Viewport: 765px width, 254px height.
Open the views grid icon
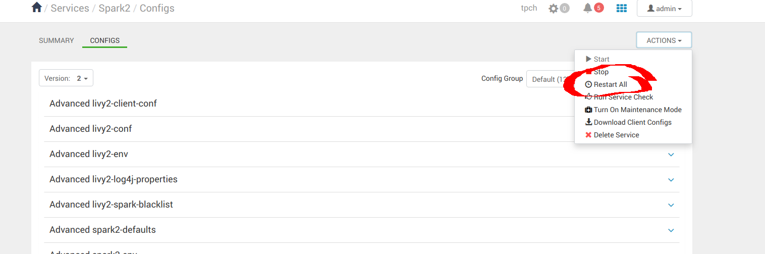click(x=621, y=9)
